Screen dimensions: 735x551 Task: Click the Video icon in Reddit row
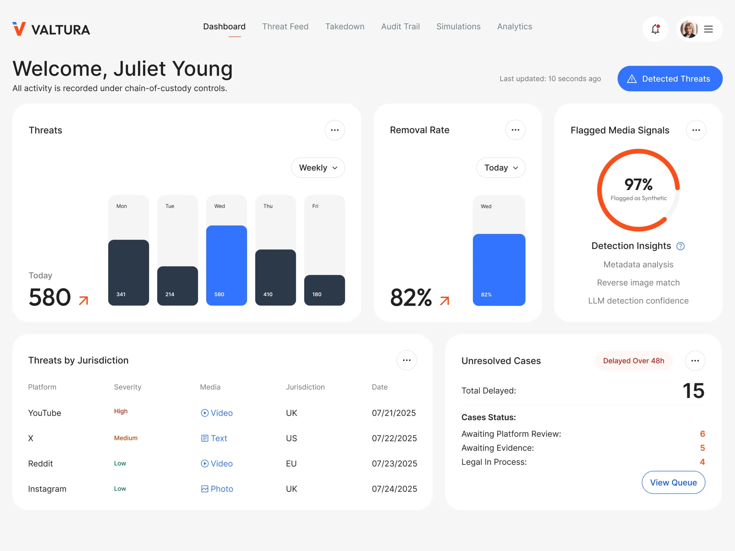[205, 463]
